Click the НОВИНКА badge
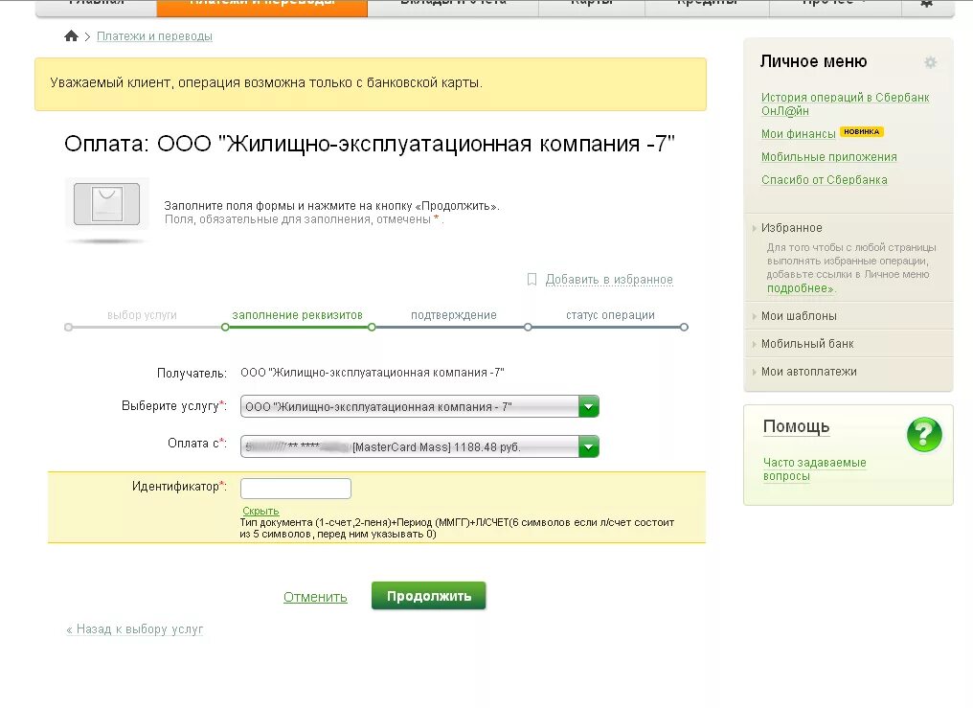This screenshot has width=973, height=708. 861,131
